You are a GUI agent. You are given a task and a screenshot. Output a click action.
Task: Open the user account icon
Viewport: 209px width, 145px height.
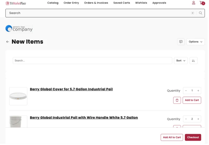pos(194,3)
